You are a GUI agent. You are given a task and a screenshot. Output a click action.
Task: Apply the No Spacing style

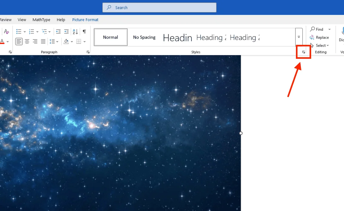coord(144,37)
